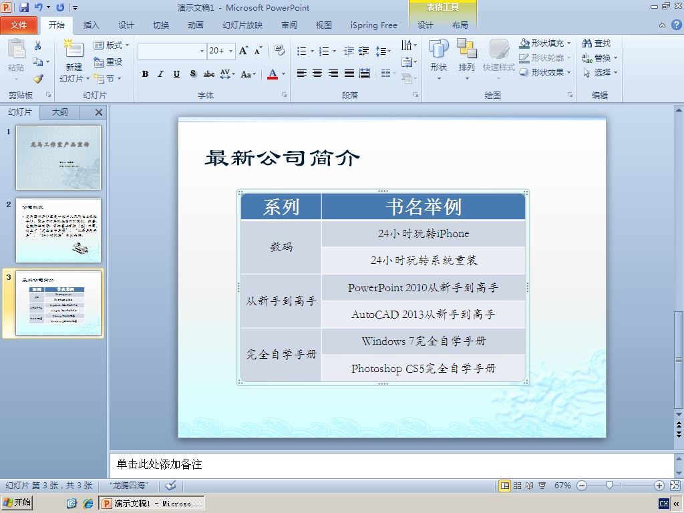This screenshot has width=684, height=513.
Task: Click Fit slide to window icon
Action: click(675, 486)
